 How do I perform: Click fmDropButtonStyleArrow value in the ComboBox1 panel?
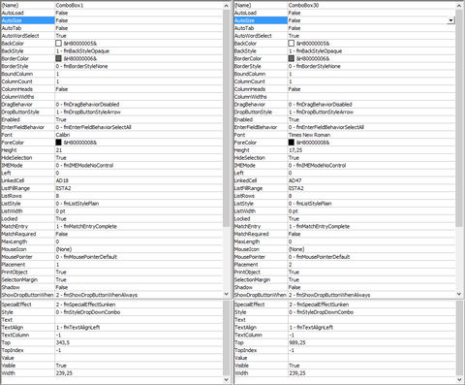pos(88,112)
